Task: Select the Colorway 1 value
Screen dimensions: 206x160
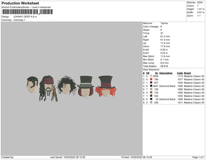Action: point(19,20)
